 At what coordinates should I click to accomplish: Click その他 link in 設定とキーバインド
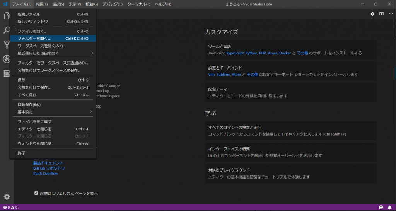coord(252,75)
